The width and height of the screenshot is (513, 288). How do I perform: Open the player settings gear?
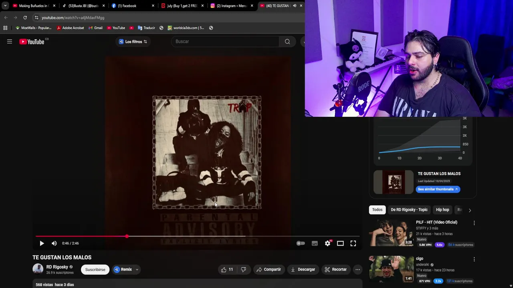pos(328,243)
